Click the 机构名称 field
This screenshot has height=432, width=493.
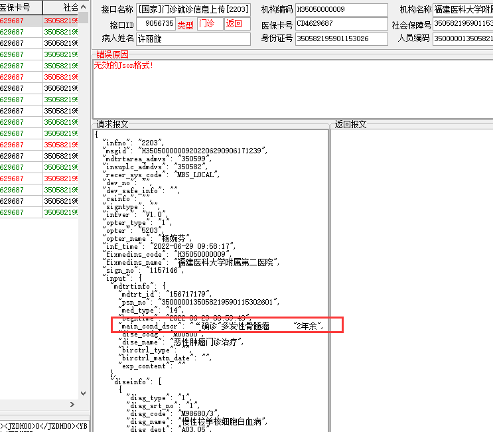[463, 10]
